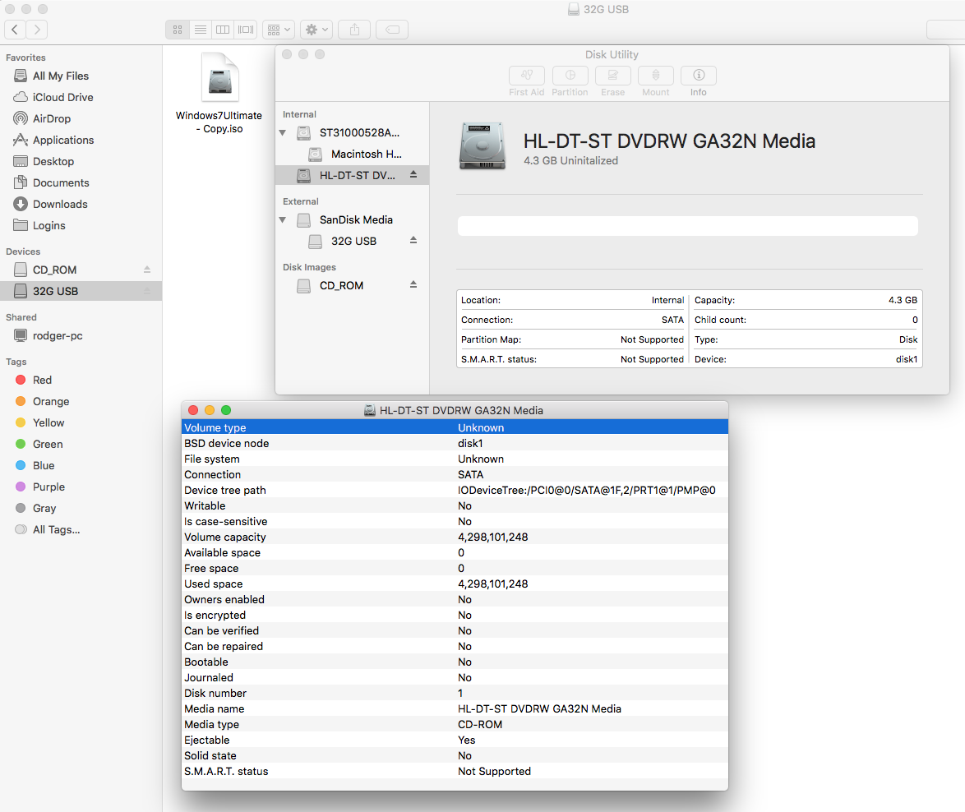Close the HL-DT-ST info window
Screen dimensions: 965x812
(192, 409)
